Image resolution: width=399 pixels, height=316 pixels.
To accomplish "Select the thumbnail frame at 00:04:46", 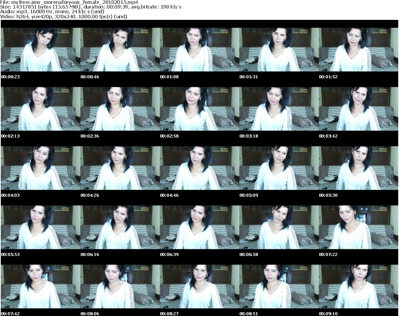I will 199,168.
